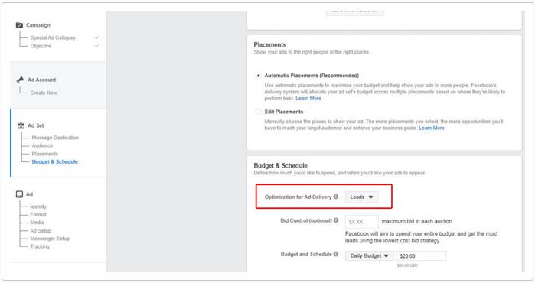Click the Ad Account megaphone icon

pos(20,80)
